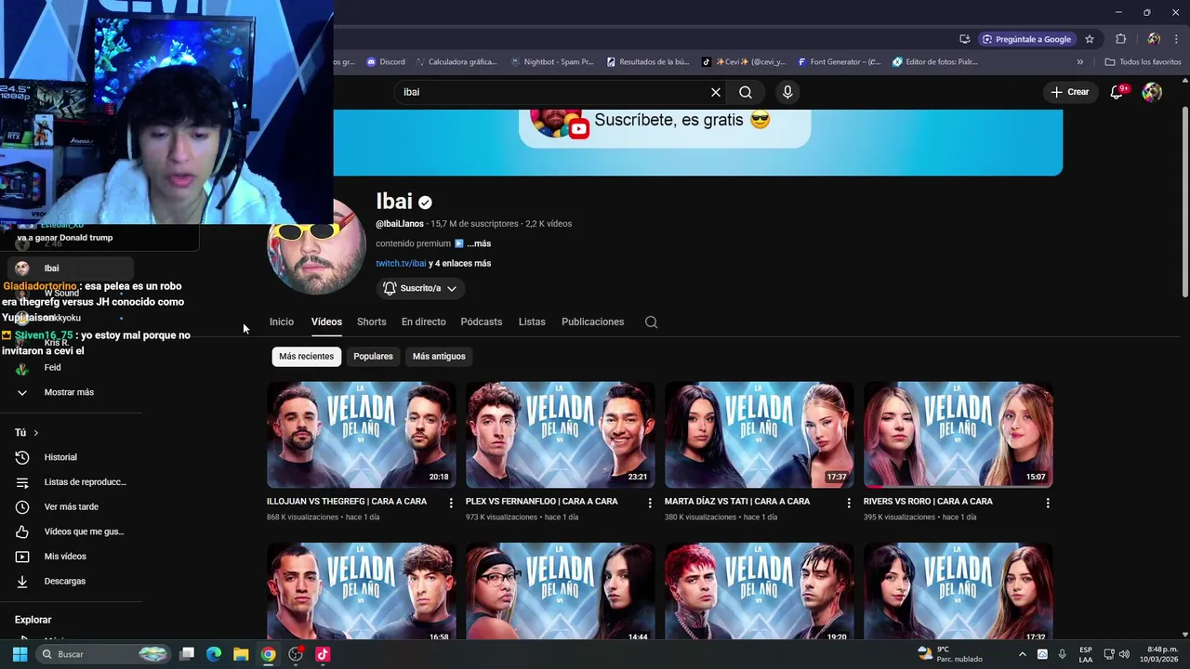
Task: Open the Publicaciones tab
Action: [x=593, y=321]
